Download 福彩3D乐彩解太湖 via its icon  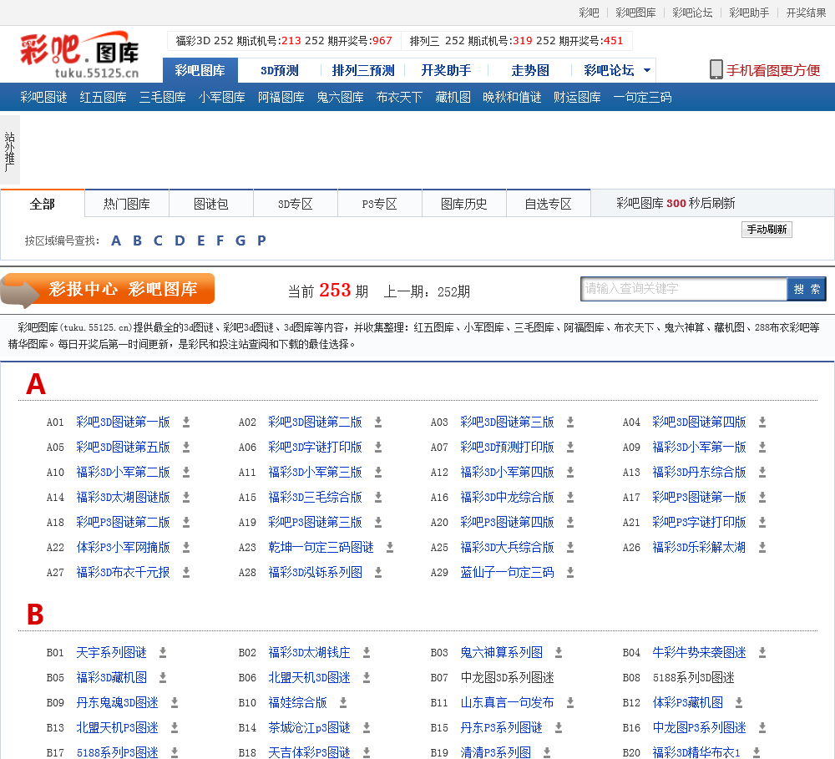click(762, 548)
